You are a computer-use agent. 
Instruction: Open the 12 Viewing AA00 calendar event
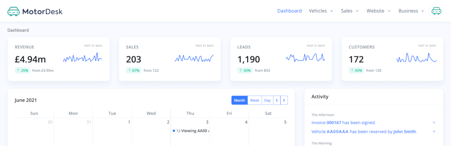190,131
